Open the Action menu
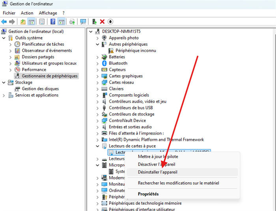The width and height of the screenshot is (276, 211). [27, 13]
